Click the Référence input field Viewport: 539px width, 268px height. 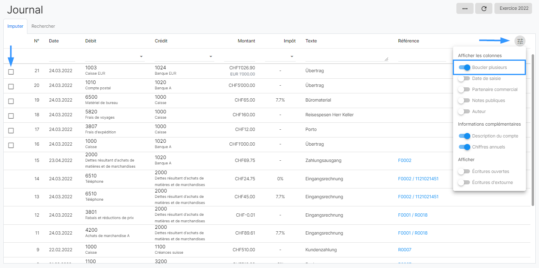422,56
